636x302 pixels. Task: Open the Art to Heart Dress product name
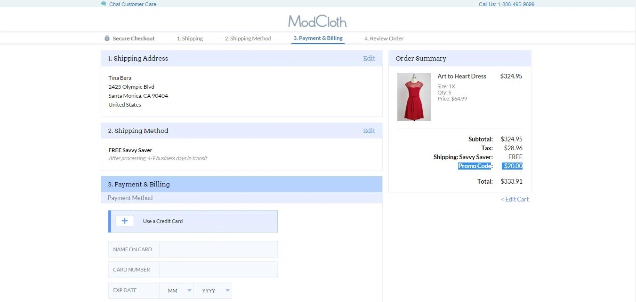click(x=462, y=76)
